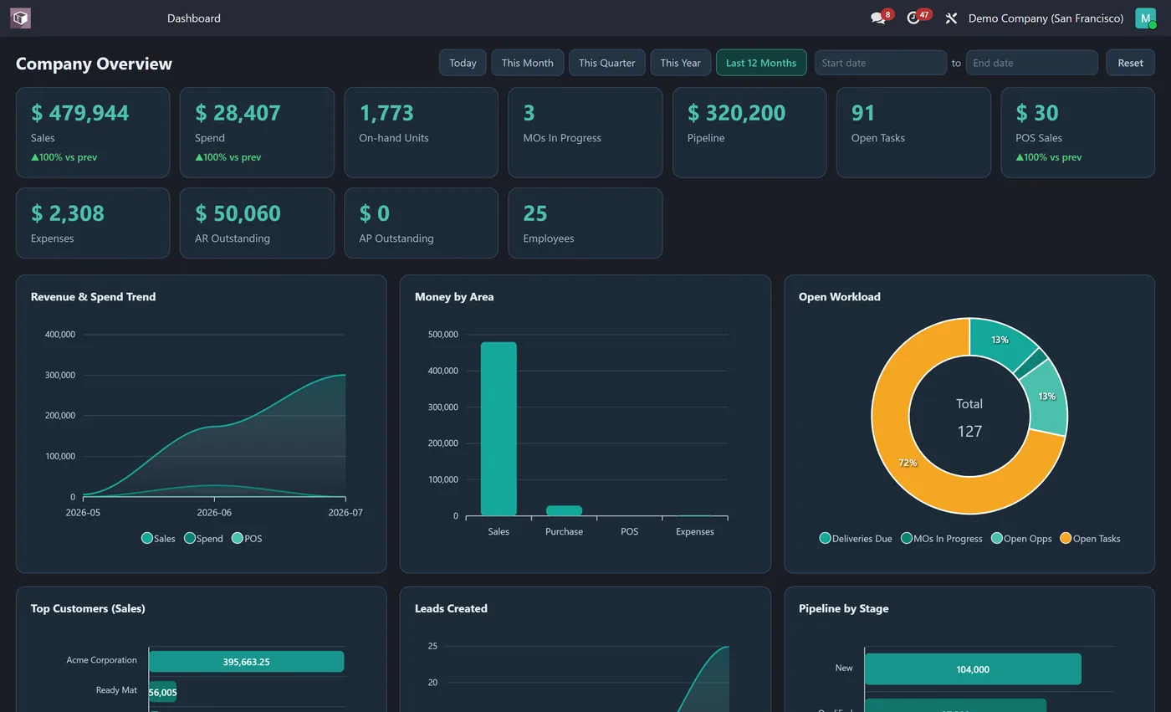Click the Acme Corporation bar 395,663.25
The image size is (1171, 712).
[246, 661]
